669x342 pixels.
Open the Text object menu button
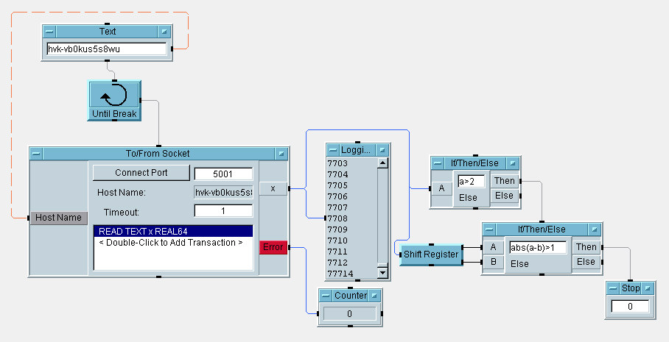pos(49,32)
